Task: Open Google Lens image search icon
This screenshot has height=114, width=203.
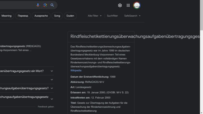Action: tap(45, 5)
